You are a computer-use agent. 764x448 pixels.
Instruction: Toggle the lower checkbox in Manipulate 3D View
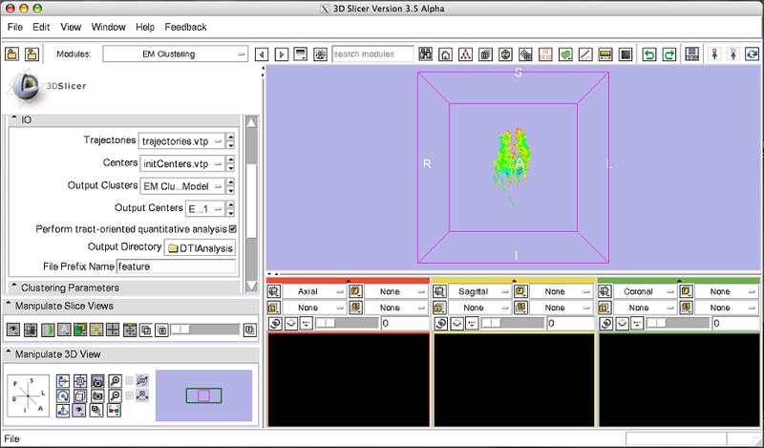[131, 395]
